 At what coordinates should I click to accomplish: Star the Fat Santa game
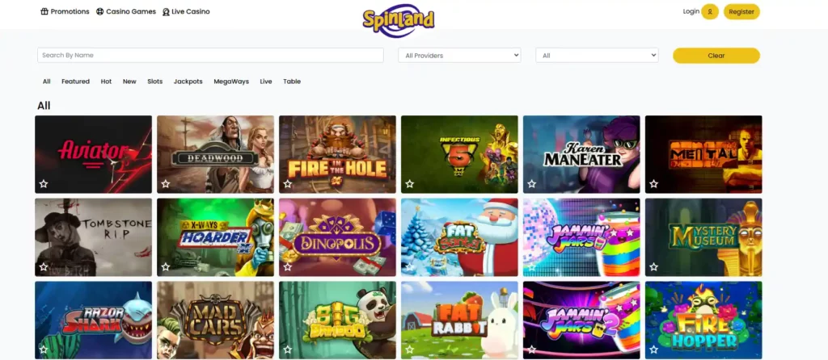pos(409,266)
